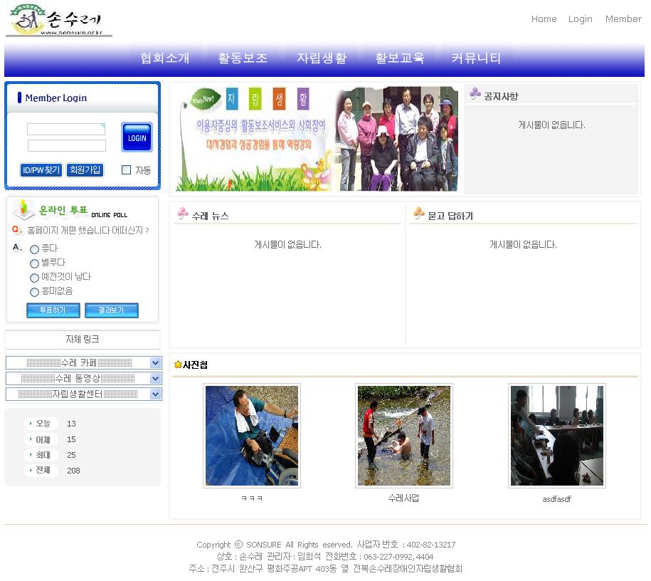The height and width of the screenshot is (581, 651).
Task: Open the 협회소개 menu
Action: (165, 58)
